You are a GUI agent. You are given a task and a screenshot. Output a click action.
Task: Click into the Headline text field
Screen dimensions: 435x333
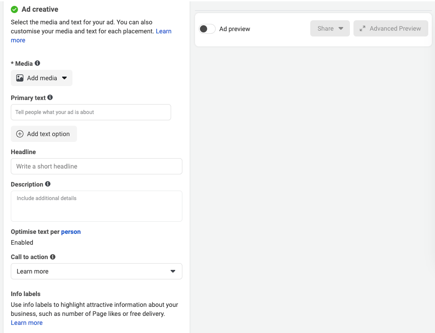coord(96,166)
